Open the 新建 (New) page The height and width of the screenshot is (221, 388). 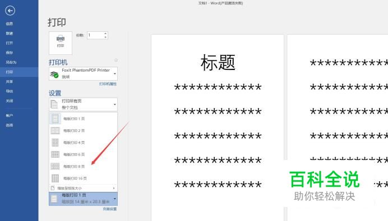click(10, 34)
